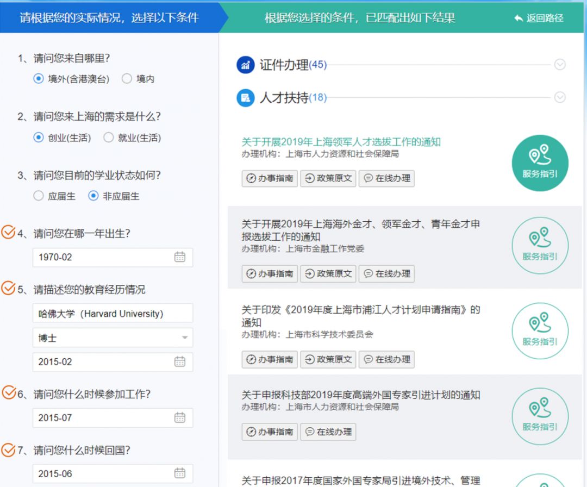Click orange check mark beside question 4
The height and width of the screenshot is (487, 587).
pos(8,232)
